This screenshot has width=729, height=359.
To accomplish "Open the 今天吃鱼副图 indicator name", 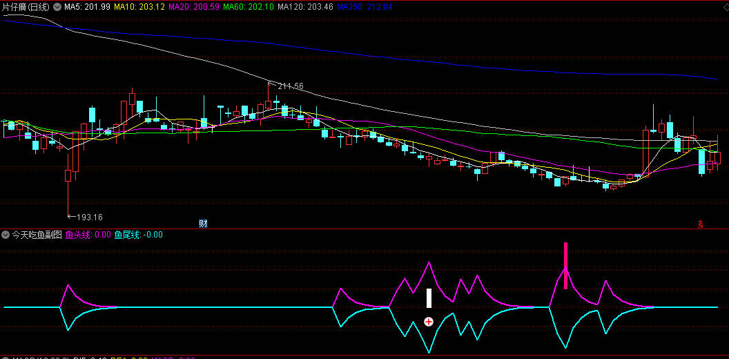I will pos(37,235).
